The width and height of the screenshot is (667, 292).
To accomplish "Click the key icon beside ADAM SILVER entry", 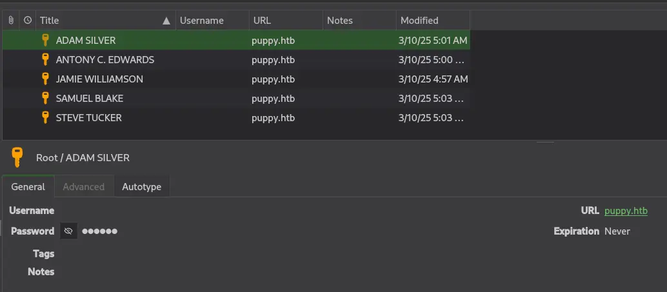I will click(x=45, y=40).
